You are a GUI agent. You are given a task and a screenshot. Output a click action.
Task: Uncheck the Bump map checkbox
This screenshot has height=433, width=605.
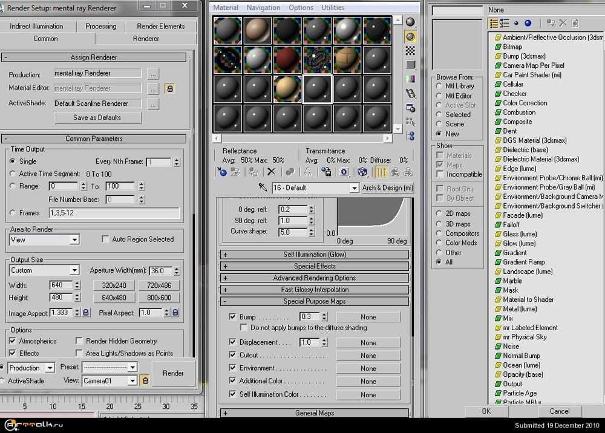point(232,316)
